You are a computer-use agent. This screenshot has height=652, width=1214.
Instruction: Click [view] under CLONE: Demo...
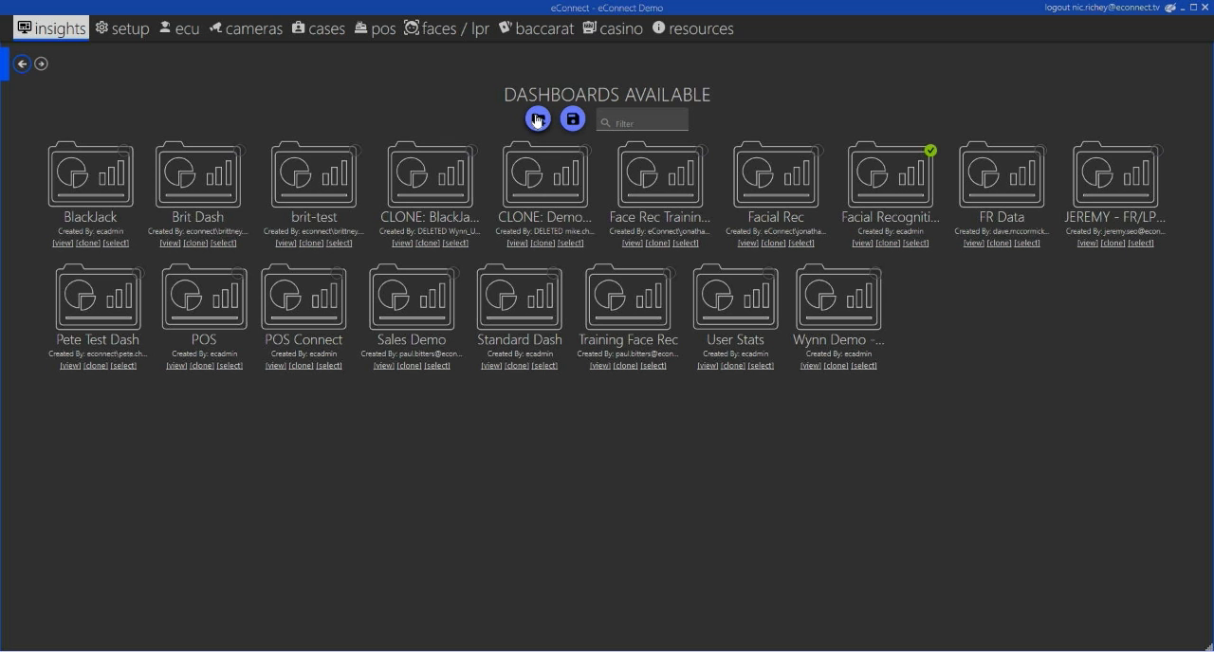click(x=517, y=244)
